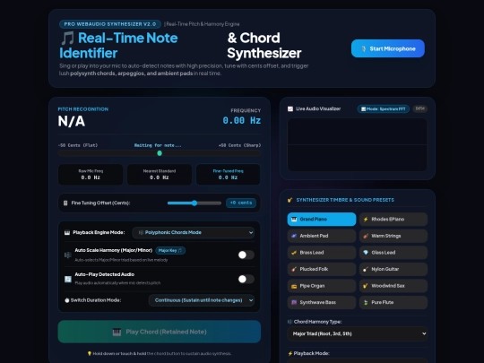Click the Start Microphone button
The width and height of the screenshot is (484, 363).
coord(388,48)
